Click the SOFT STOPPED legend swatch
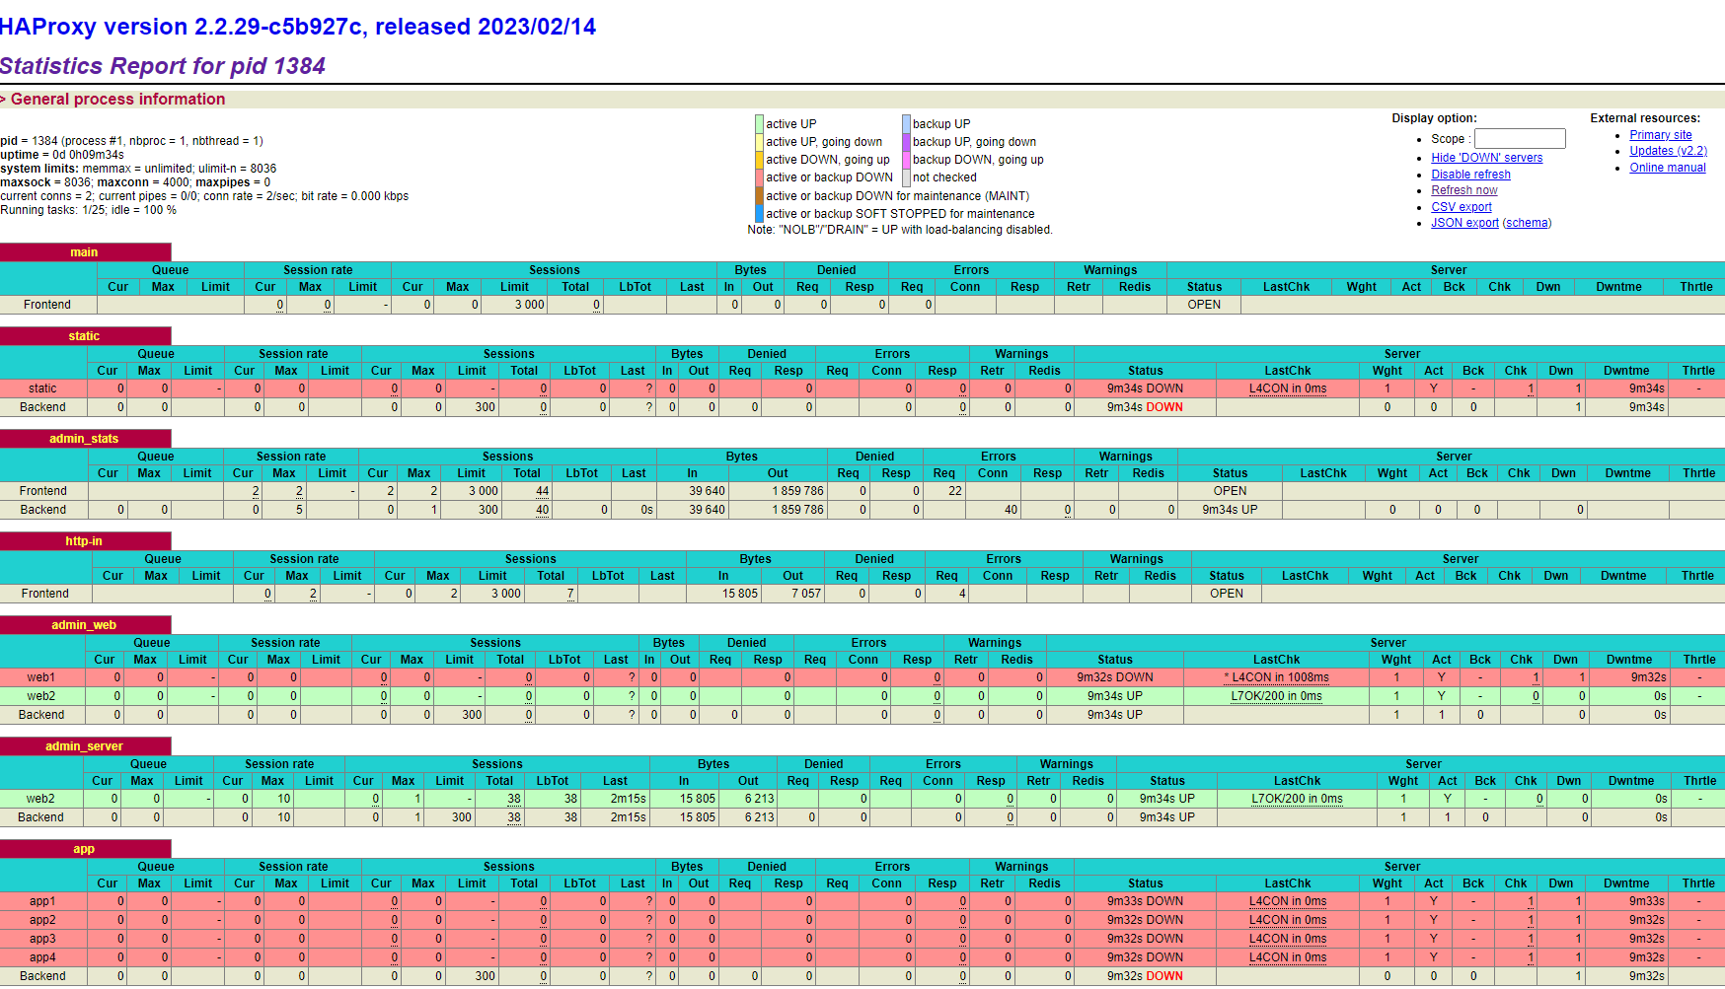This screenshot has height=989, width=1725. [x=759, y=214]
